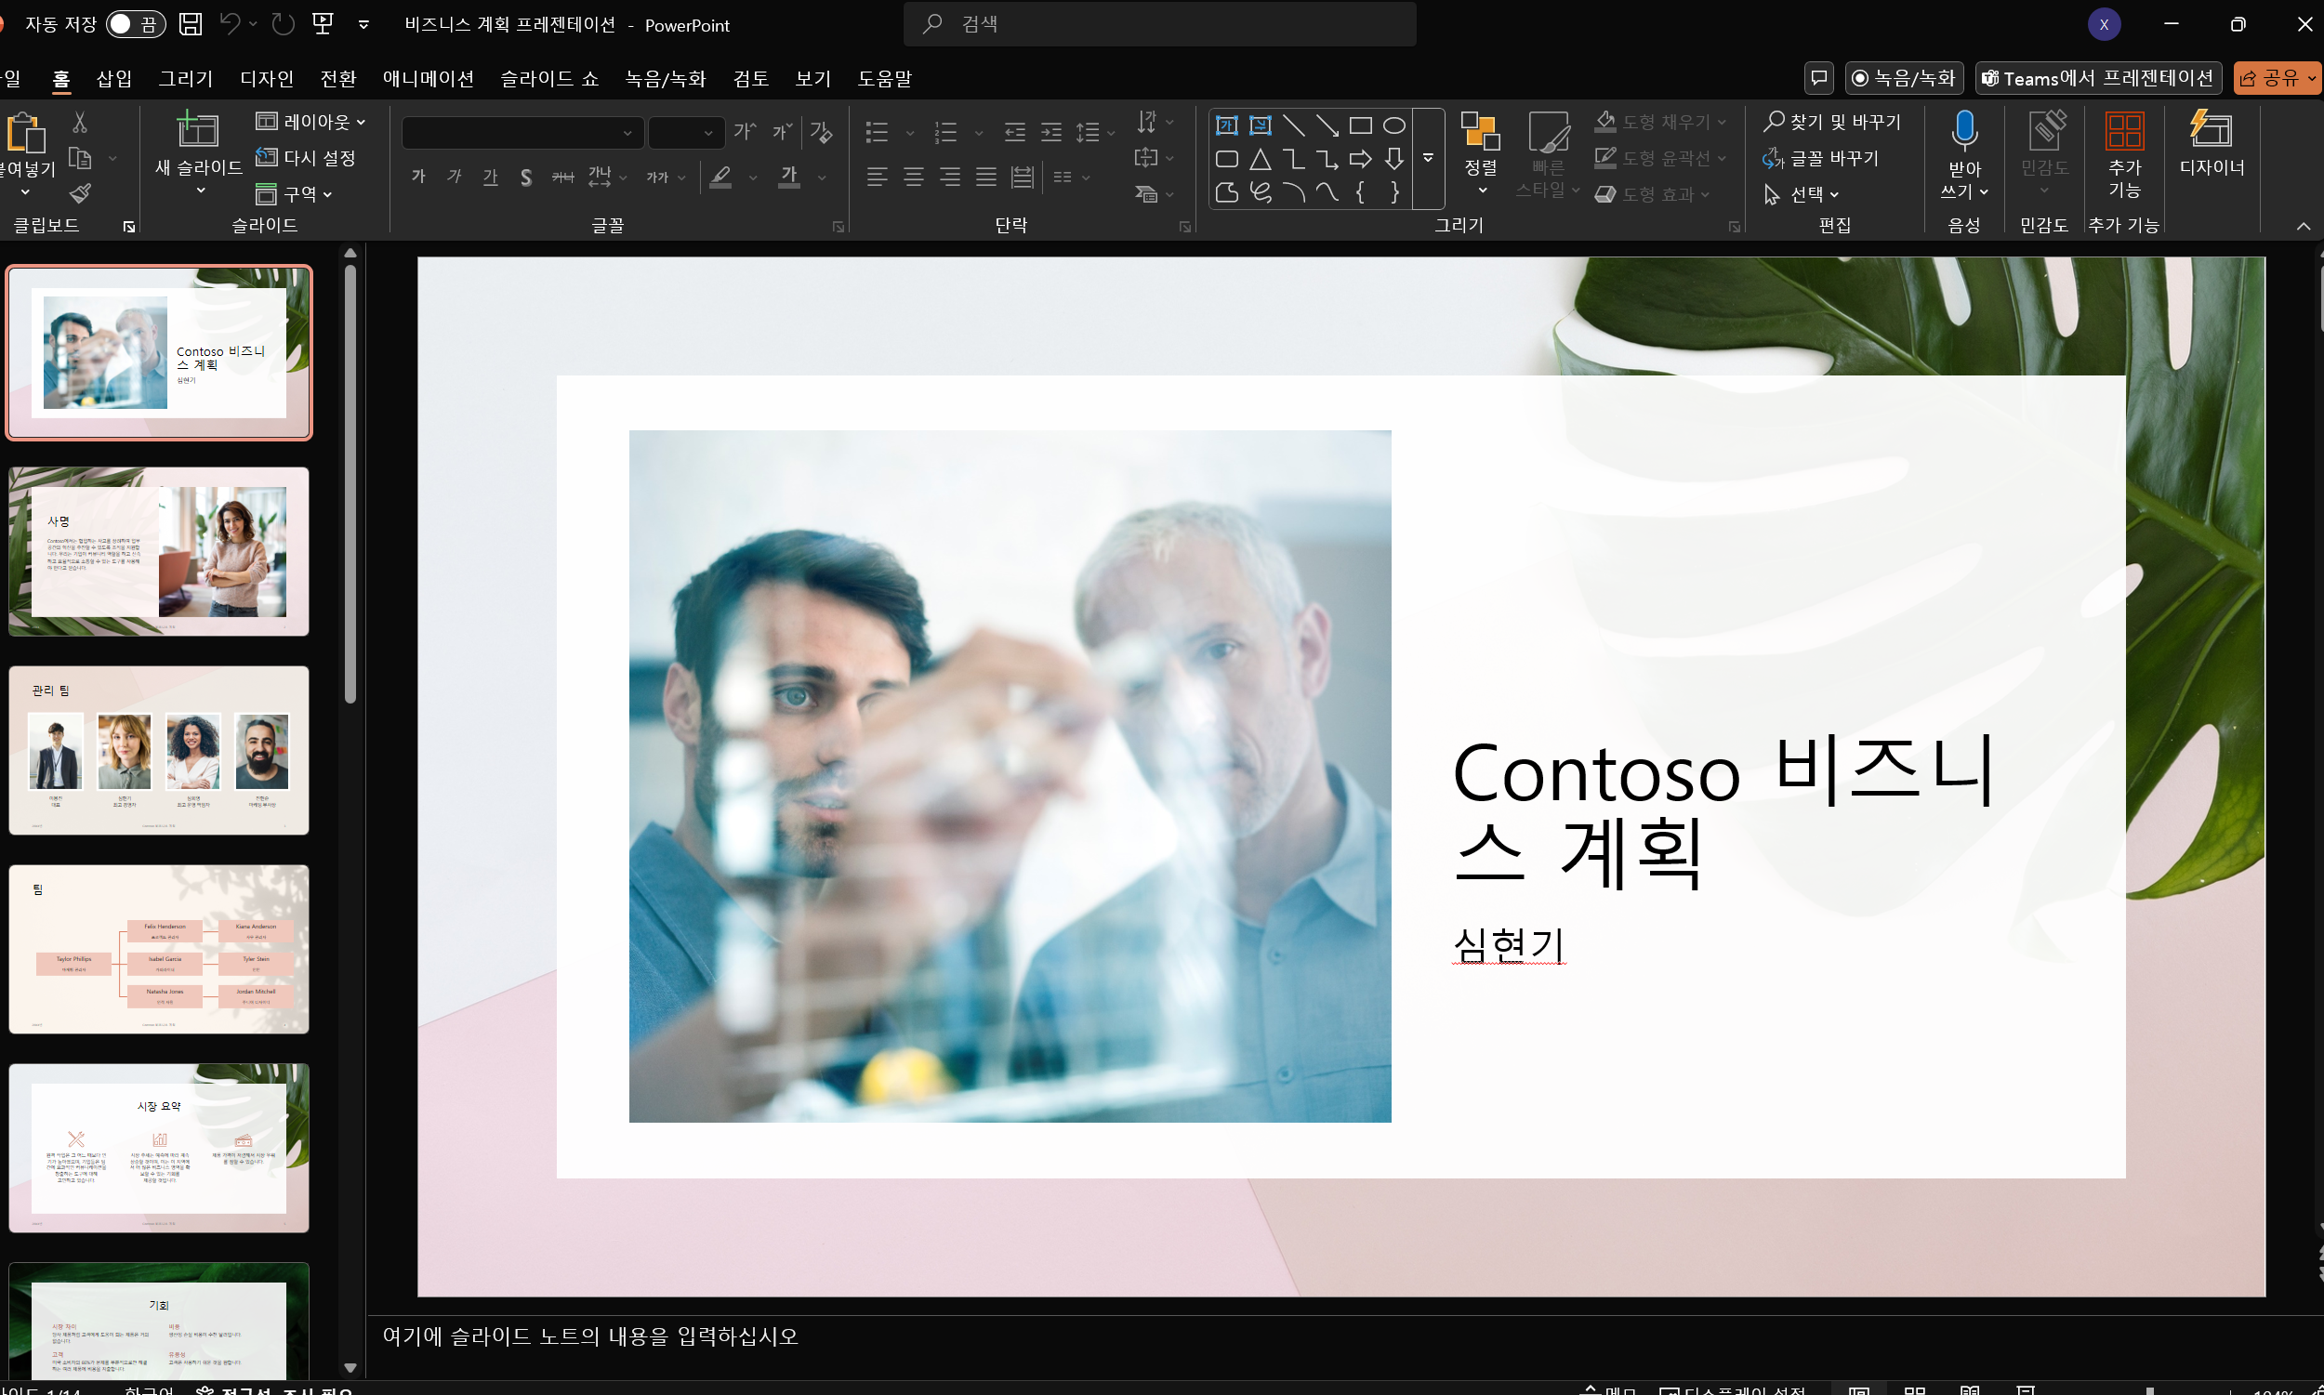
Task: Click the Dictate microphone icon
Action: 1964,130
